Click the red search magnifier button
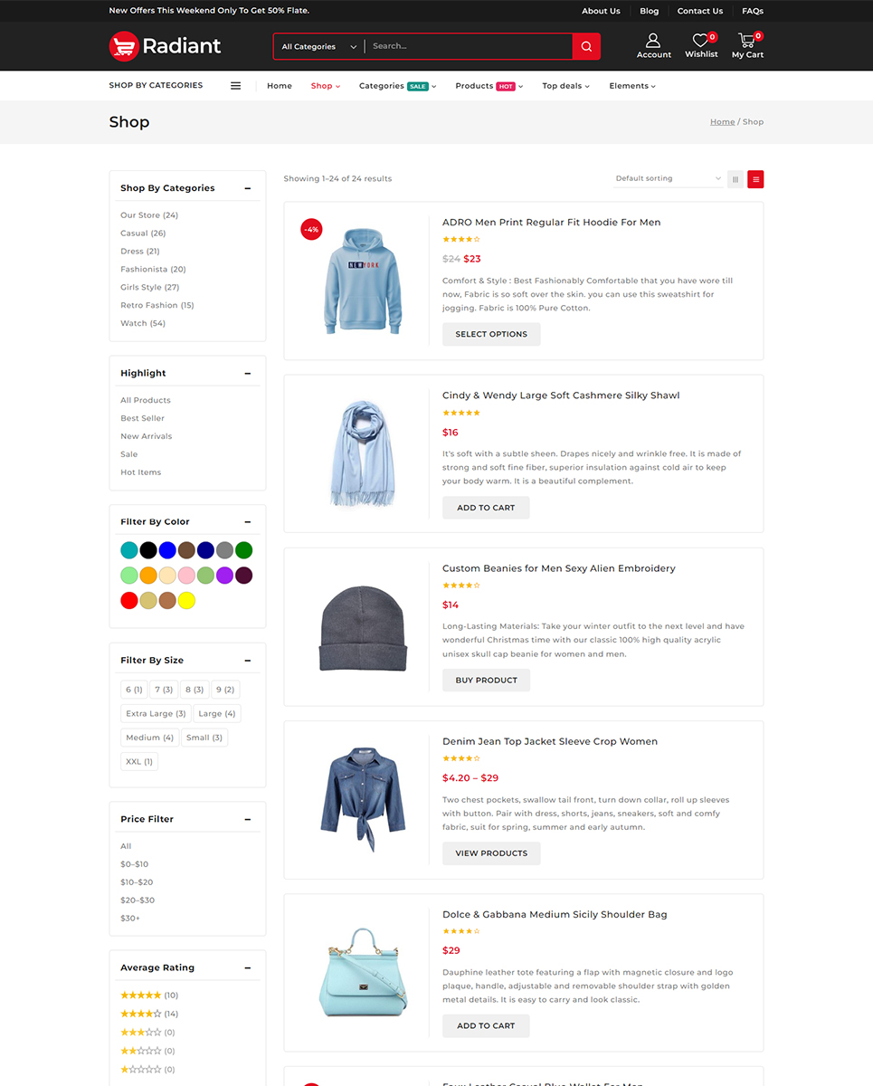Screen dimensions: 873x1086 pyautogui.click(x=586, y=46)
